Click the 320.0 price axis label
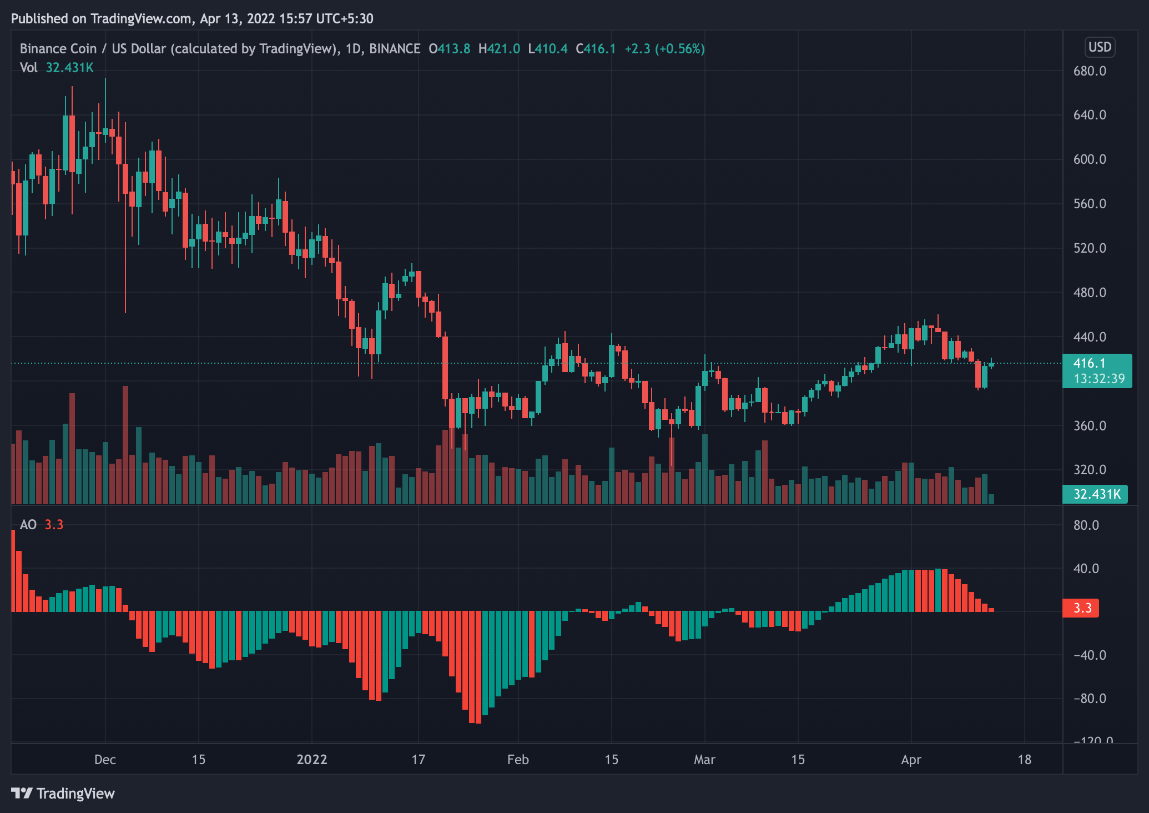The image size is (1149, 813). coord(1090,470)
